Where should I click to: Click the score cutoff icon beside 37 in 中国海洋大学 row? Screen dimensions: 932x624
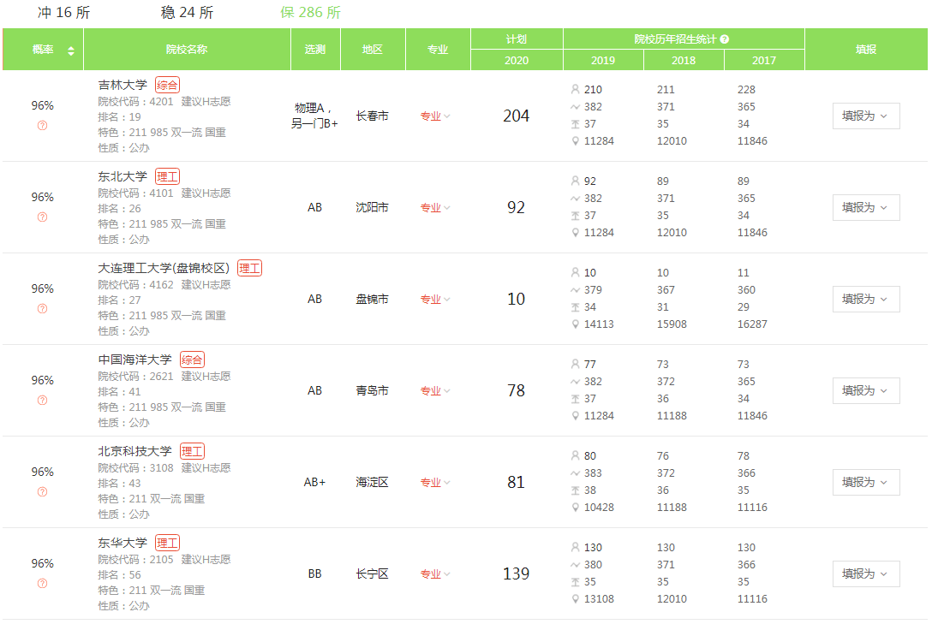[x=575, y=398]
